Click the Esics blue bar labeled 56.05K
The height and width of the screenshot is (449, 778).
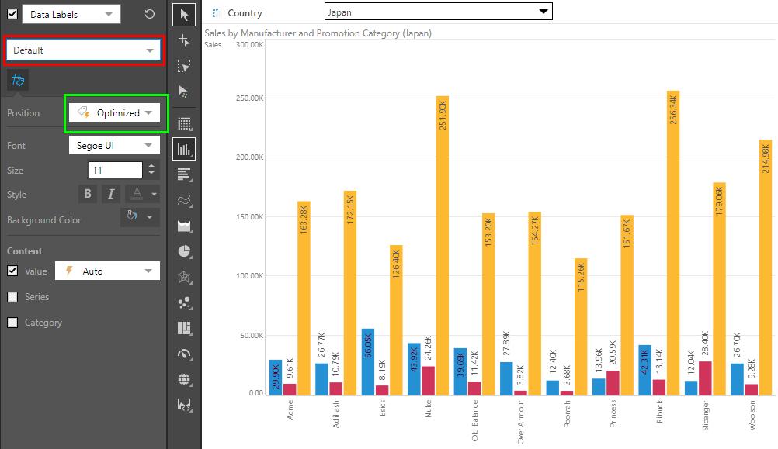(x=368, y=362)
